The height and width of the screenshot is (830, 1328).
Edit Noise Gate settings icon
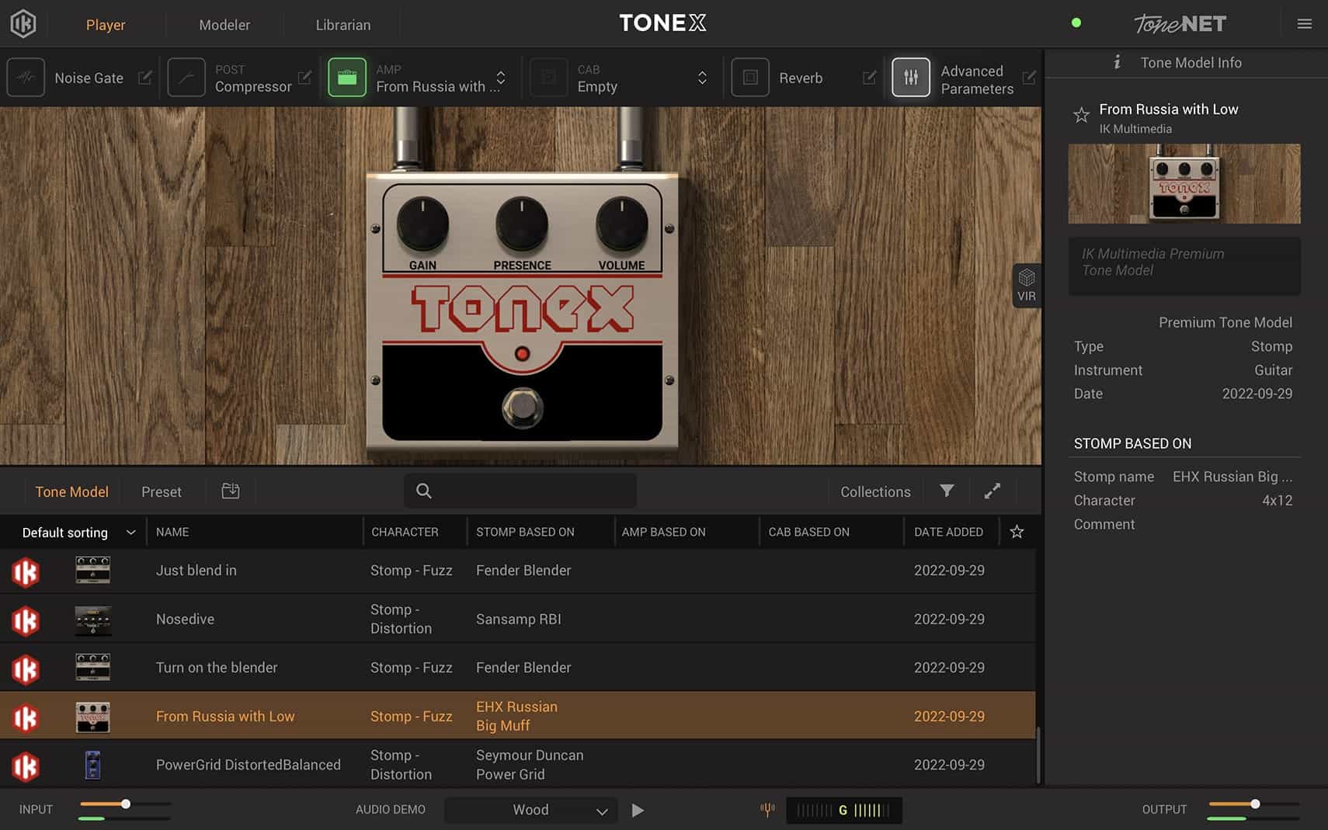click(x=144, y=78)
